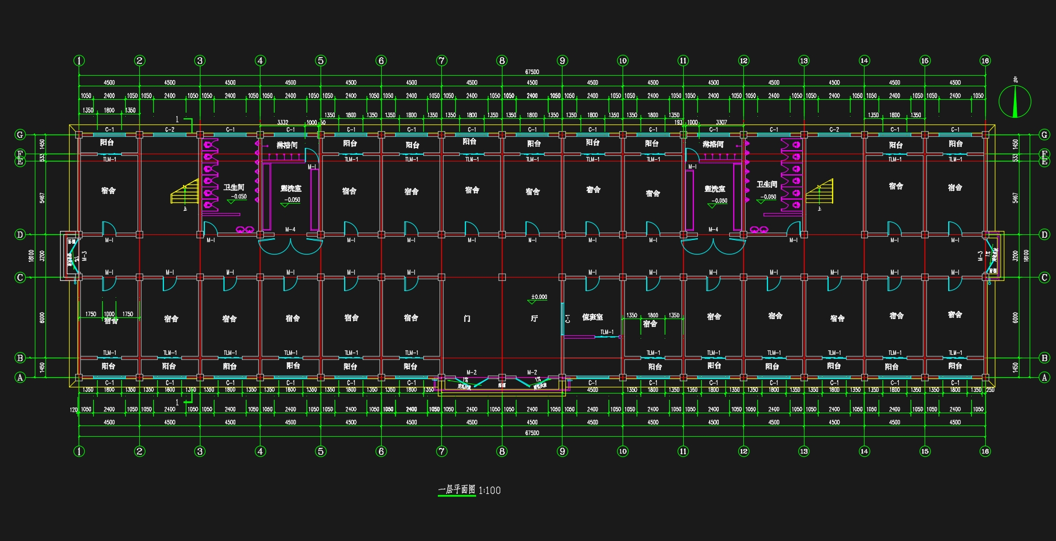The image size is (1056, 541).
Task: Select the TLM-1 label under 值班室
Action: 607,332
